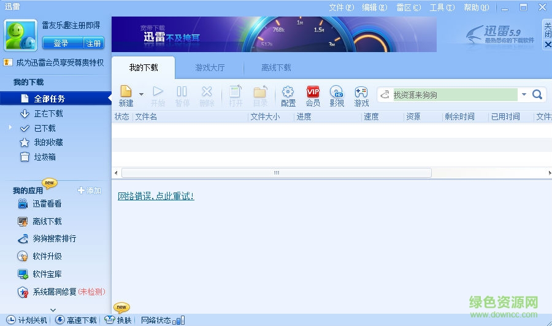Click the 迅雷不及掩耳 banner ad
Image resolution: width=552 pixels, height=326 pixels.
[x=274, y=34]
